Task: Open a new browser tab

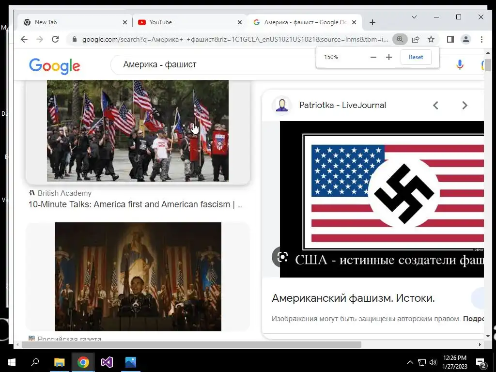Action: [x=372, y=22]
